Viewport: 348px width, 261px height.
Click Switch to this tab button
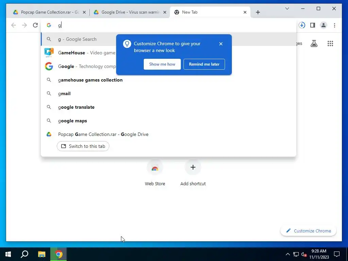point(83,146)
